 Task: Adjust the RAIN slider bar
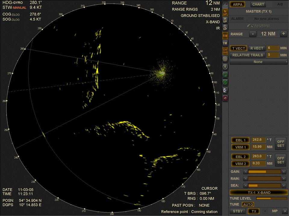coord(265,178)
